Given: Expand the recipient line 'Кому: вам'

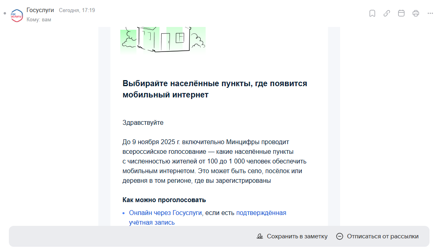Looking at the screenshot, I should (x=39, y=19).
